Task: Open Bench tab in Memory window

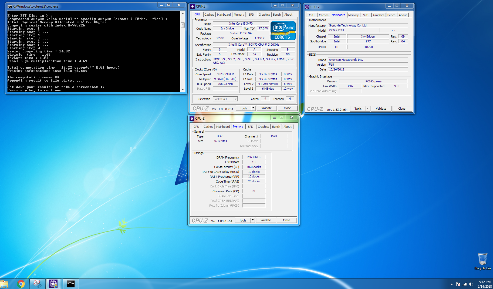Action: (276, 127)
